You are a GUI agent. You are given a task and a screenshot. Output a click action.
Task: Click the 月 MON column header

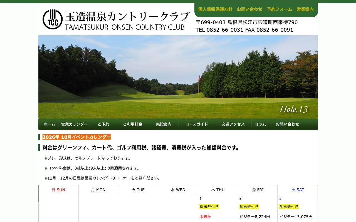(x=98, y=190)
